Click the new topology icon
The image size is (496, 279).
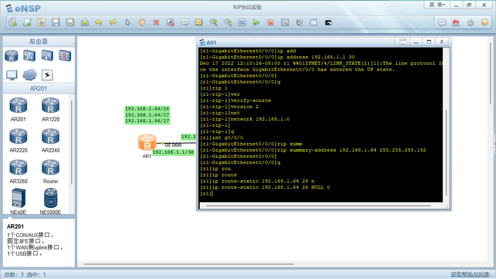(x=13, y=22)
